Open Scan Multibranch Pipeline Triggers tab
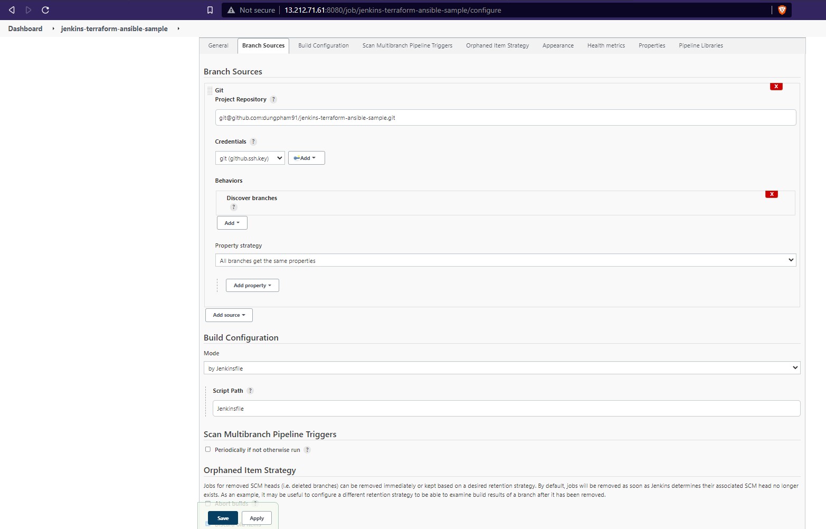 point(407,45)
